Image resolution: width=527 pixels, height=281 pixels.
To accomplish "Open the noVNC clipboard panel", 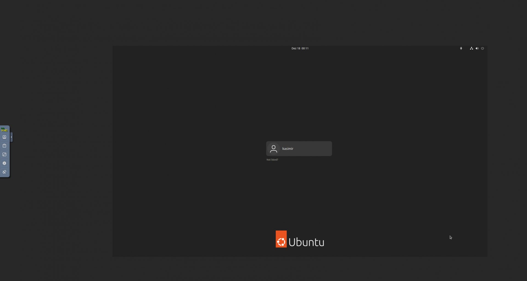I will coord(4,146).
